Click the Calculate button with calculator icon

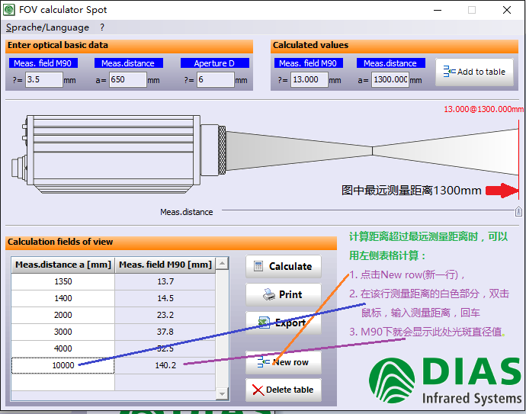(x=283, y=267)
